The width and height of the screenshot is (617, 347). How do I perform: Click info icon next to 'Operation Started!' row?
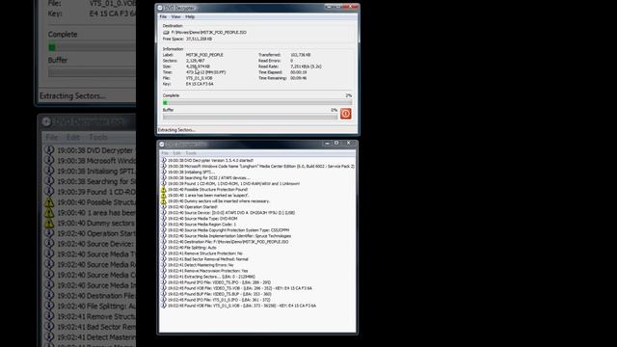click(x=164, y=207)
